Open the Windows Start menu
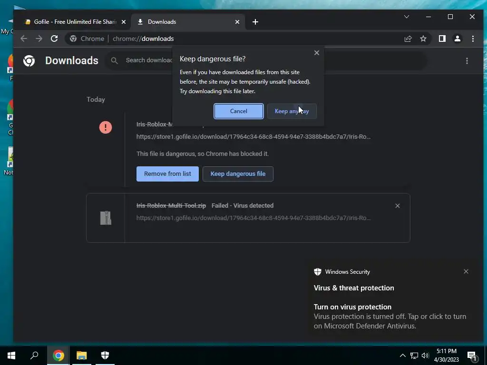487x365 pixels. click(11, 355)
